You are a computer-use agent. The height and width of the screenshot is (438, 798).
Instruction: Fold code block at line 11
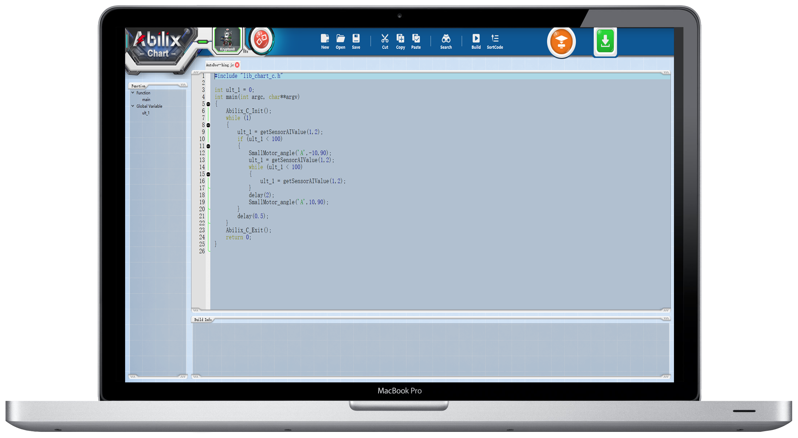click(208, 146)
